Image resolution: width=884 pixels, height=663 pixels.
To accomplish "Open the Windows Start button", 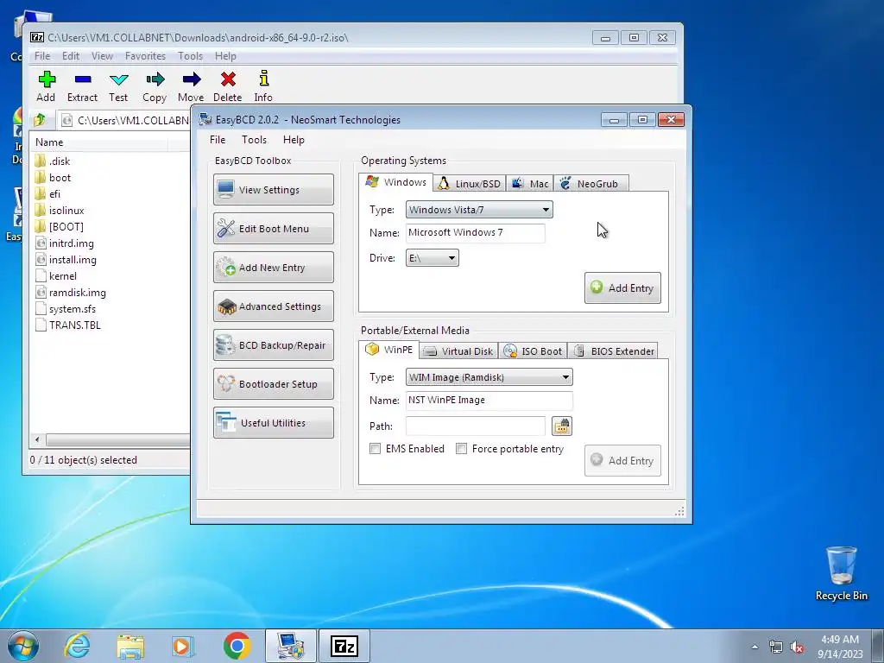I will point(23,646).
